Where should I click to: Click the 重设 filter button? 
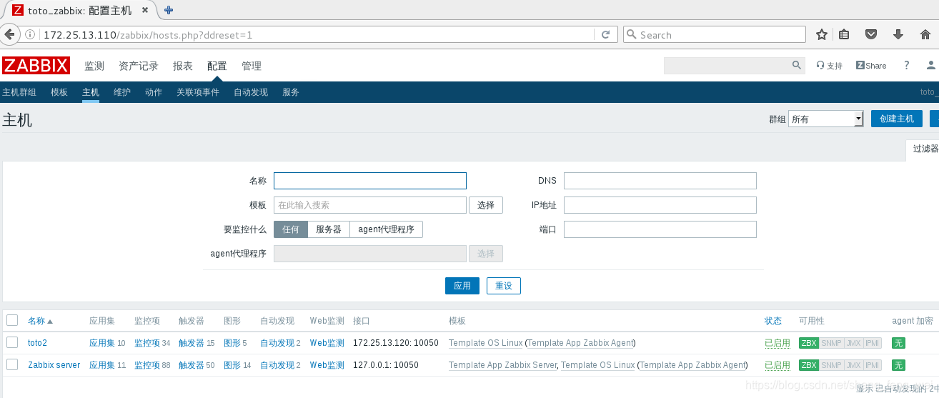click(504, 286)
